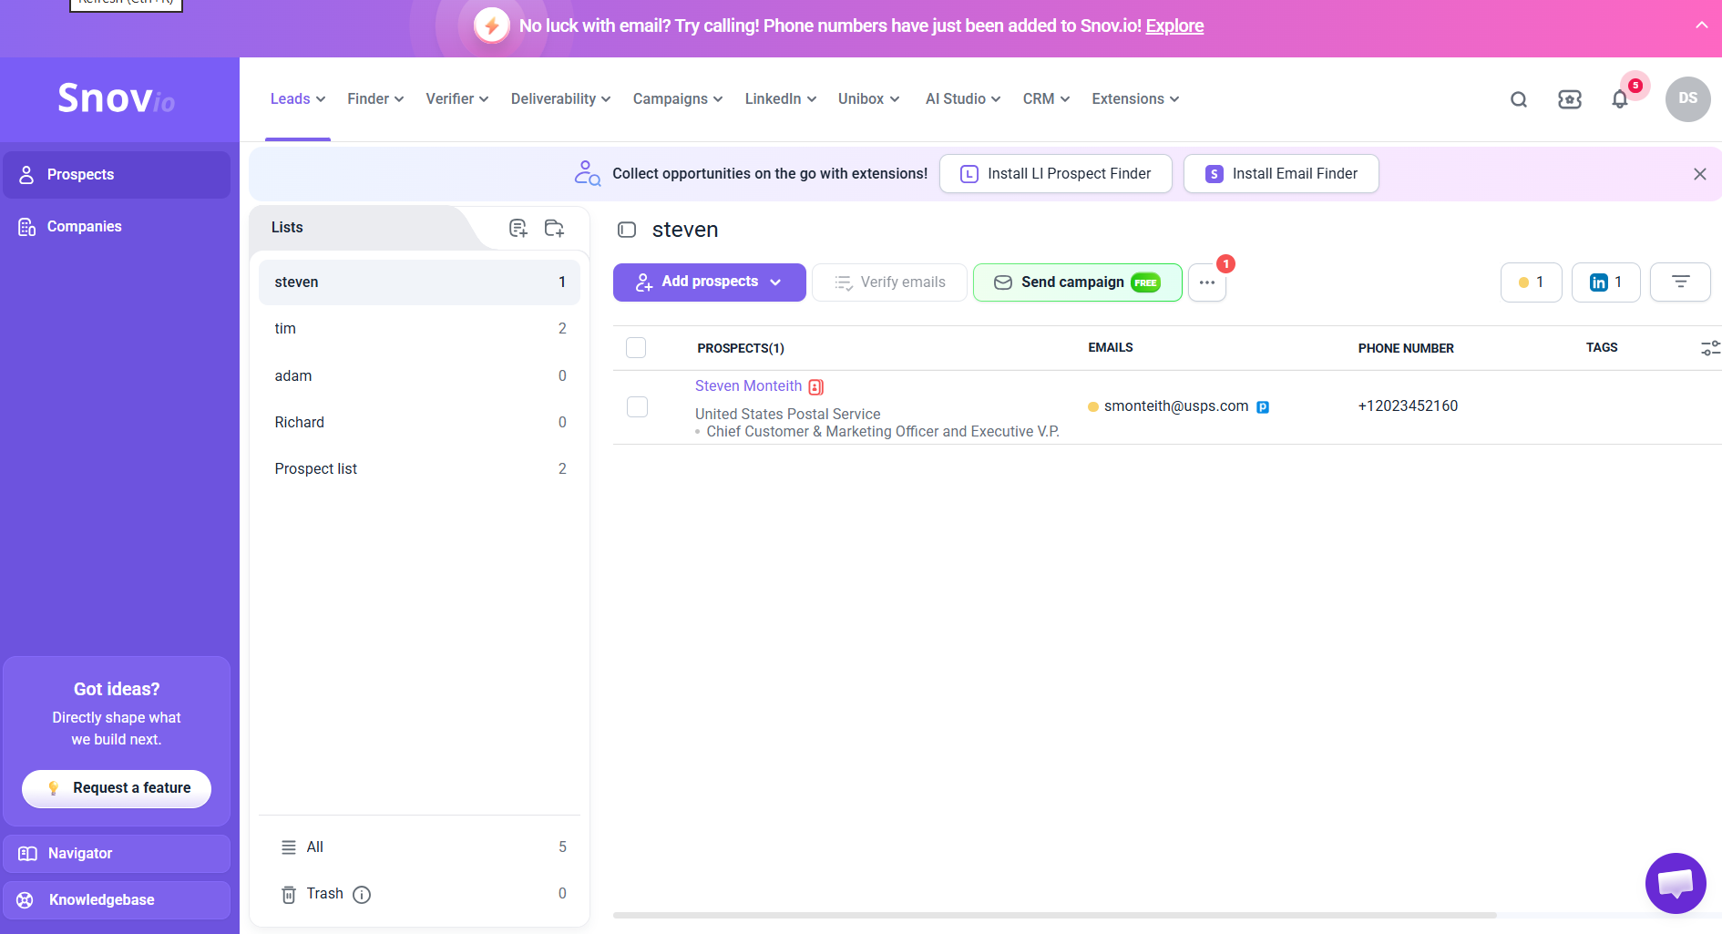
Task: Click Install LI Prospect Finder button
Action: point(1056,174)
